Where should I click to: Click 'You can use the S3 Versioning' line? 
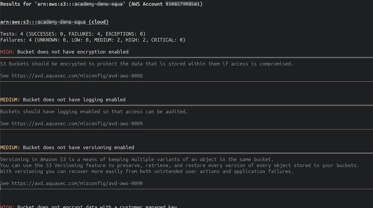[180, 165]
